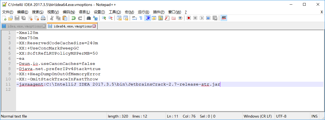Open the 编码(N) menu

click(x=69, y=12)
